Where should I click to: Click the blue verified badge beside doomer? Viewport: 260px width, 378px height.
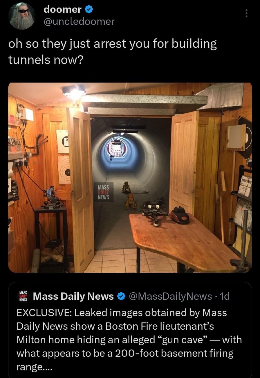point(89,10)
